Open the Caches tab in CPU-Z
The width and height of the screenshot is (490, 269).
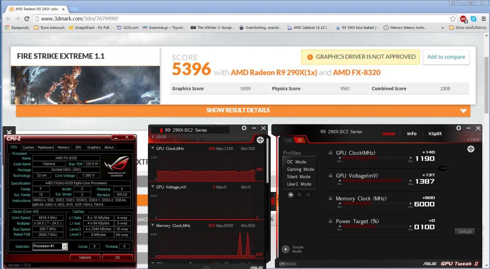[x=28, y=147]
